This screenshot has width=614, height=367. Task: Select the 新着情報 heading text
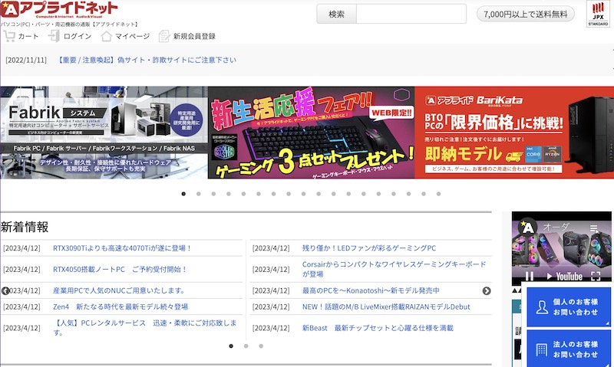25,227
